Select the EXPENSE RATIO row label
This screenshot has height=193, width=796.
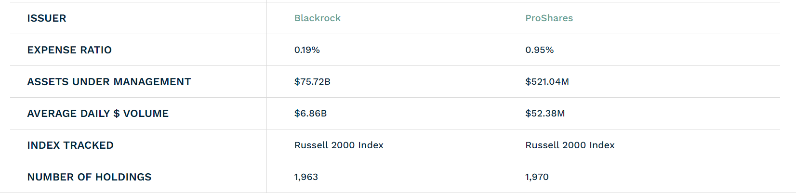(69, 50)
